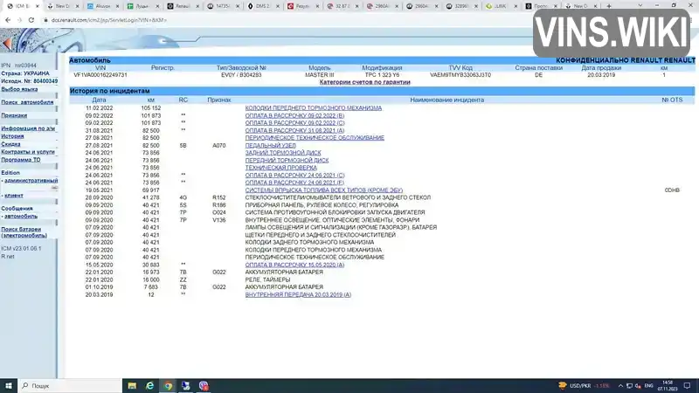The height and width of the screenshot is (393, 699).
Task: Open Скидка sidebar link
Action: (x=10, y=144)
